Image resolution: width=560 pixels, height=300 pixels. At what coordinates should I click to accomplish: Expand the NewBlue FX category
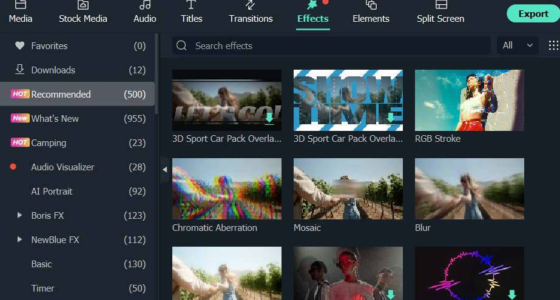(x=20, y=239)
